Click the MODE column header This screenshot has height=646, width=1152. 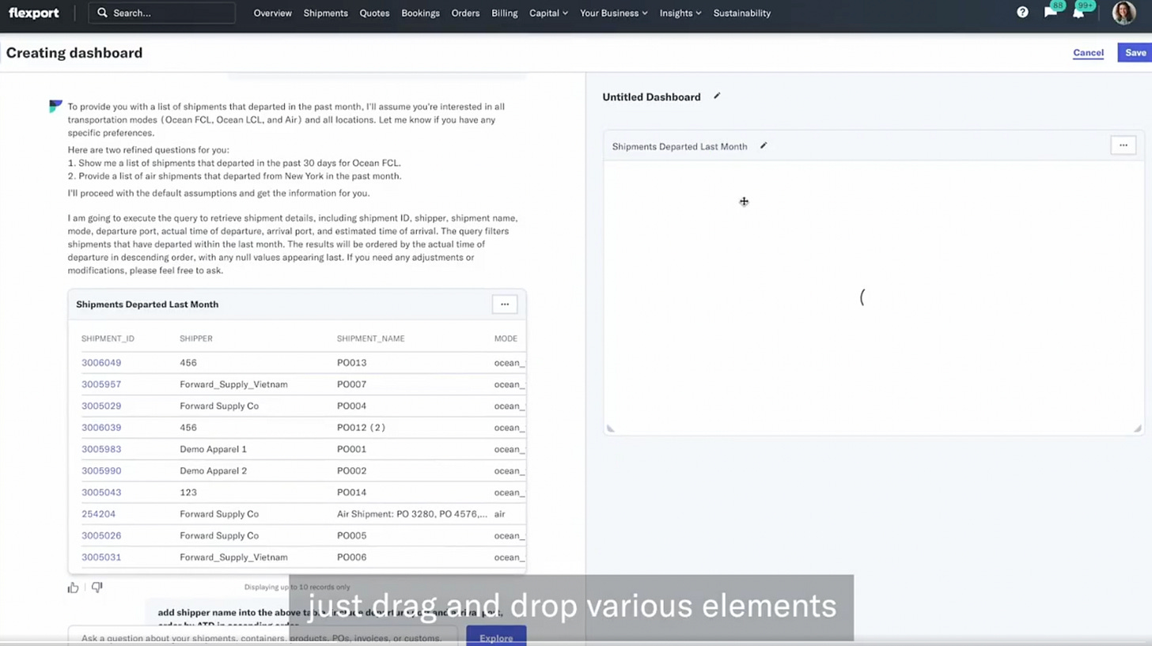point(506,338)
